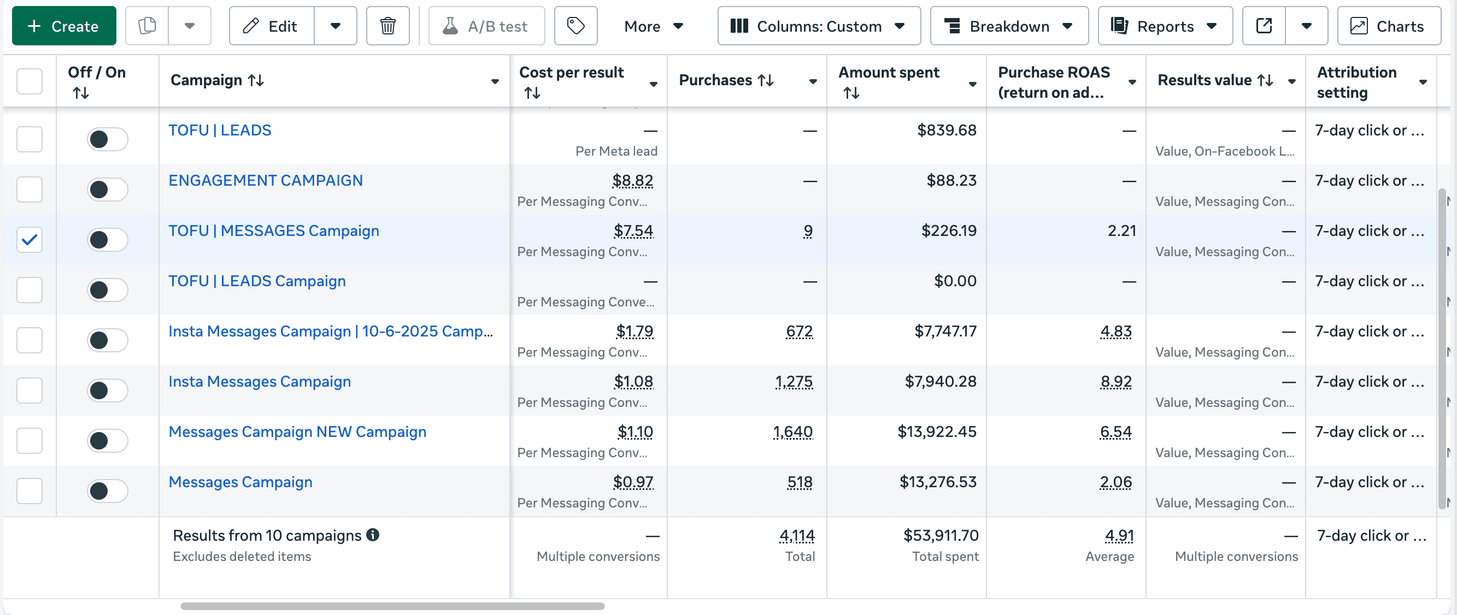
Task: Open the Amount spent column filter arrow
Action: pos(972,83)
